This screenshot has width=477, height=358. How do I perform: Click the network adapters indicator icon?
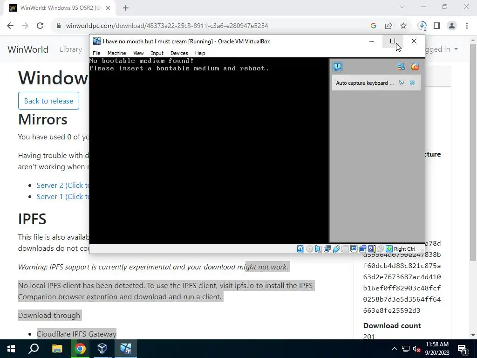[x=327, y=249]
